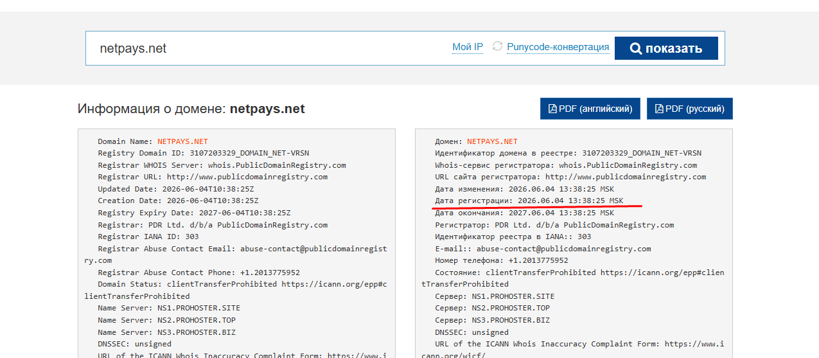Click Регистратор: PDR Ltd. line
The height and width of the screenshot is (358, 819).
[x=554, y=225]
